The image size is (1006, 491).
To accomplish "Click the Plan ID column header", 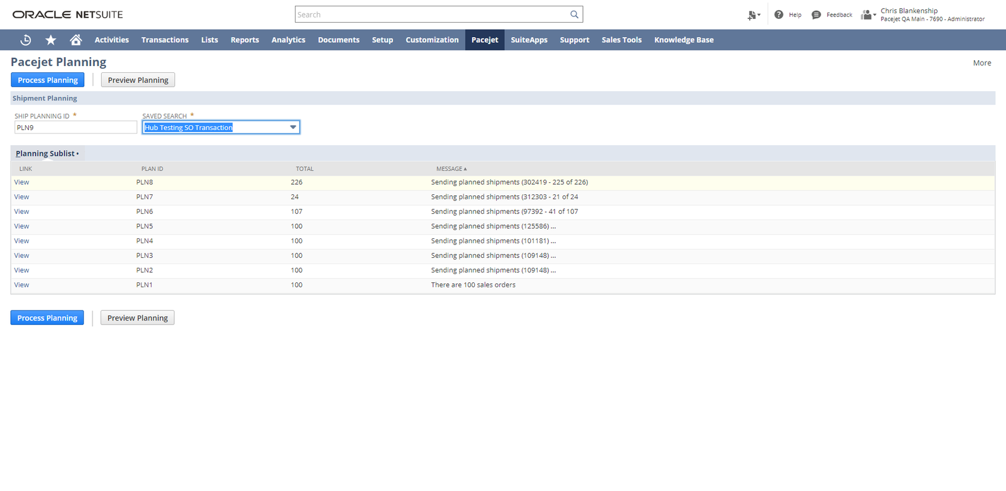I will (x=152, y=168).
